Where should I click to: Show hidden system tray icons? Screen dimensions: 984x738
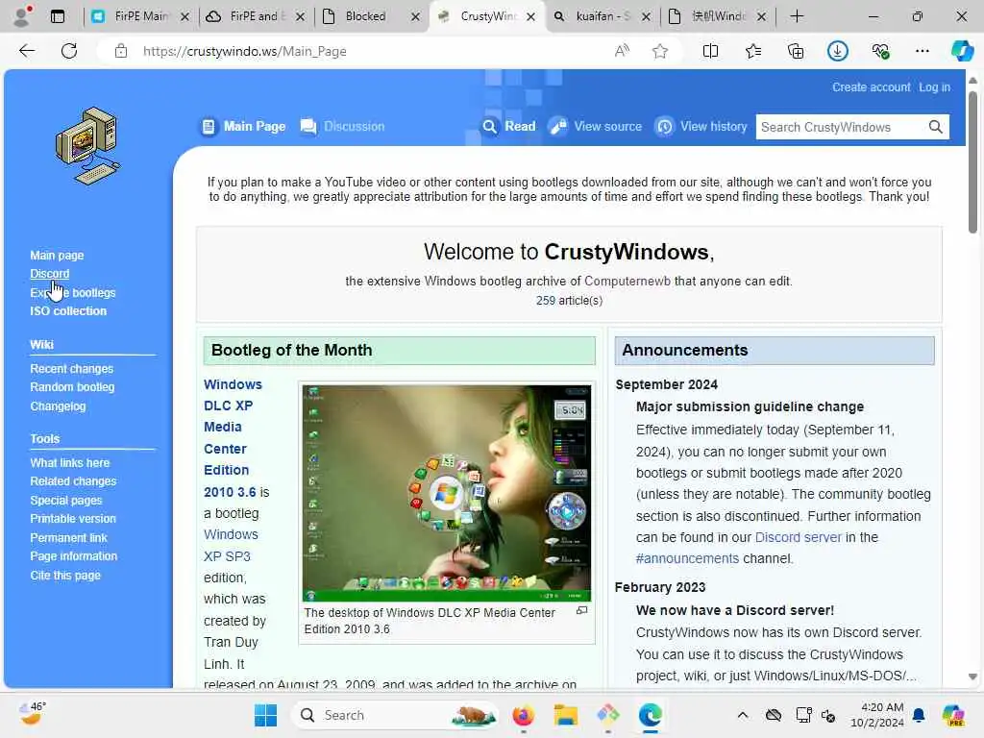(743, 715)
